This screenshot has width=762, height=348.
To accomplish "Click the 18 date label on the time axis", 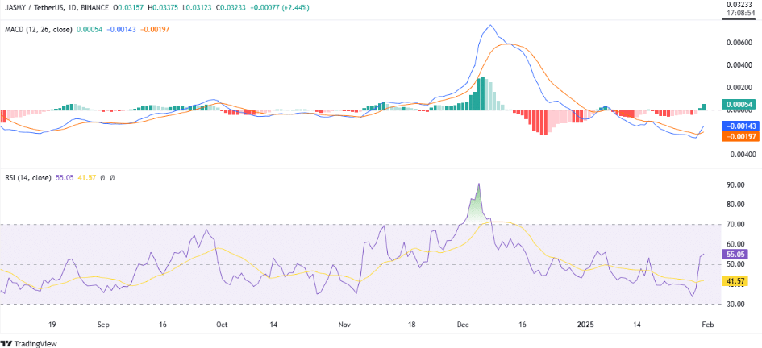I will tap(411, 324).
